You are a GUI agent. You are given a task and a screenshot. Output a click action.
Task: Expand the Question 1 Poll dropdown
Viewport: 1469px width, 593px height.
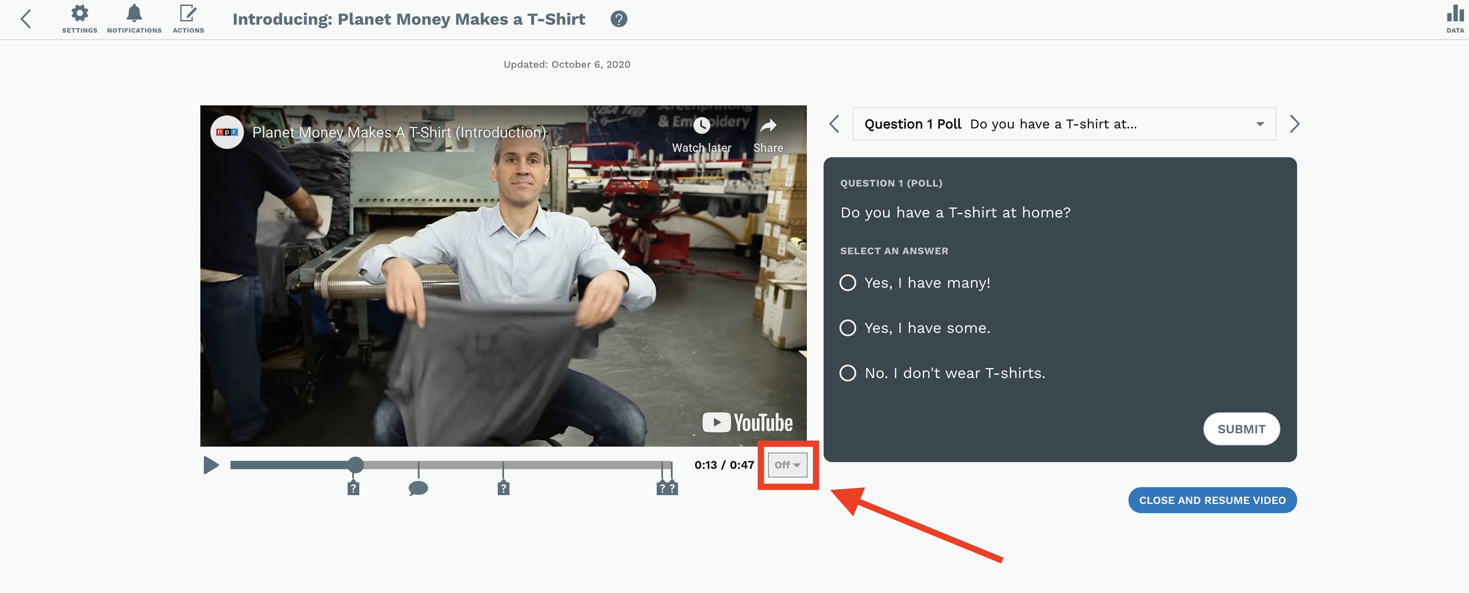pos(1064,124)
